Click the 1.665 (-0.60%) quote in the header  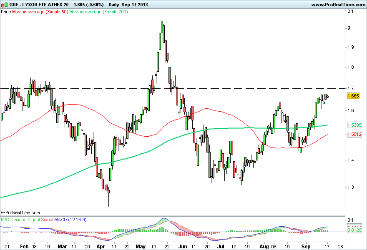[x=88, y=5]
